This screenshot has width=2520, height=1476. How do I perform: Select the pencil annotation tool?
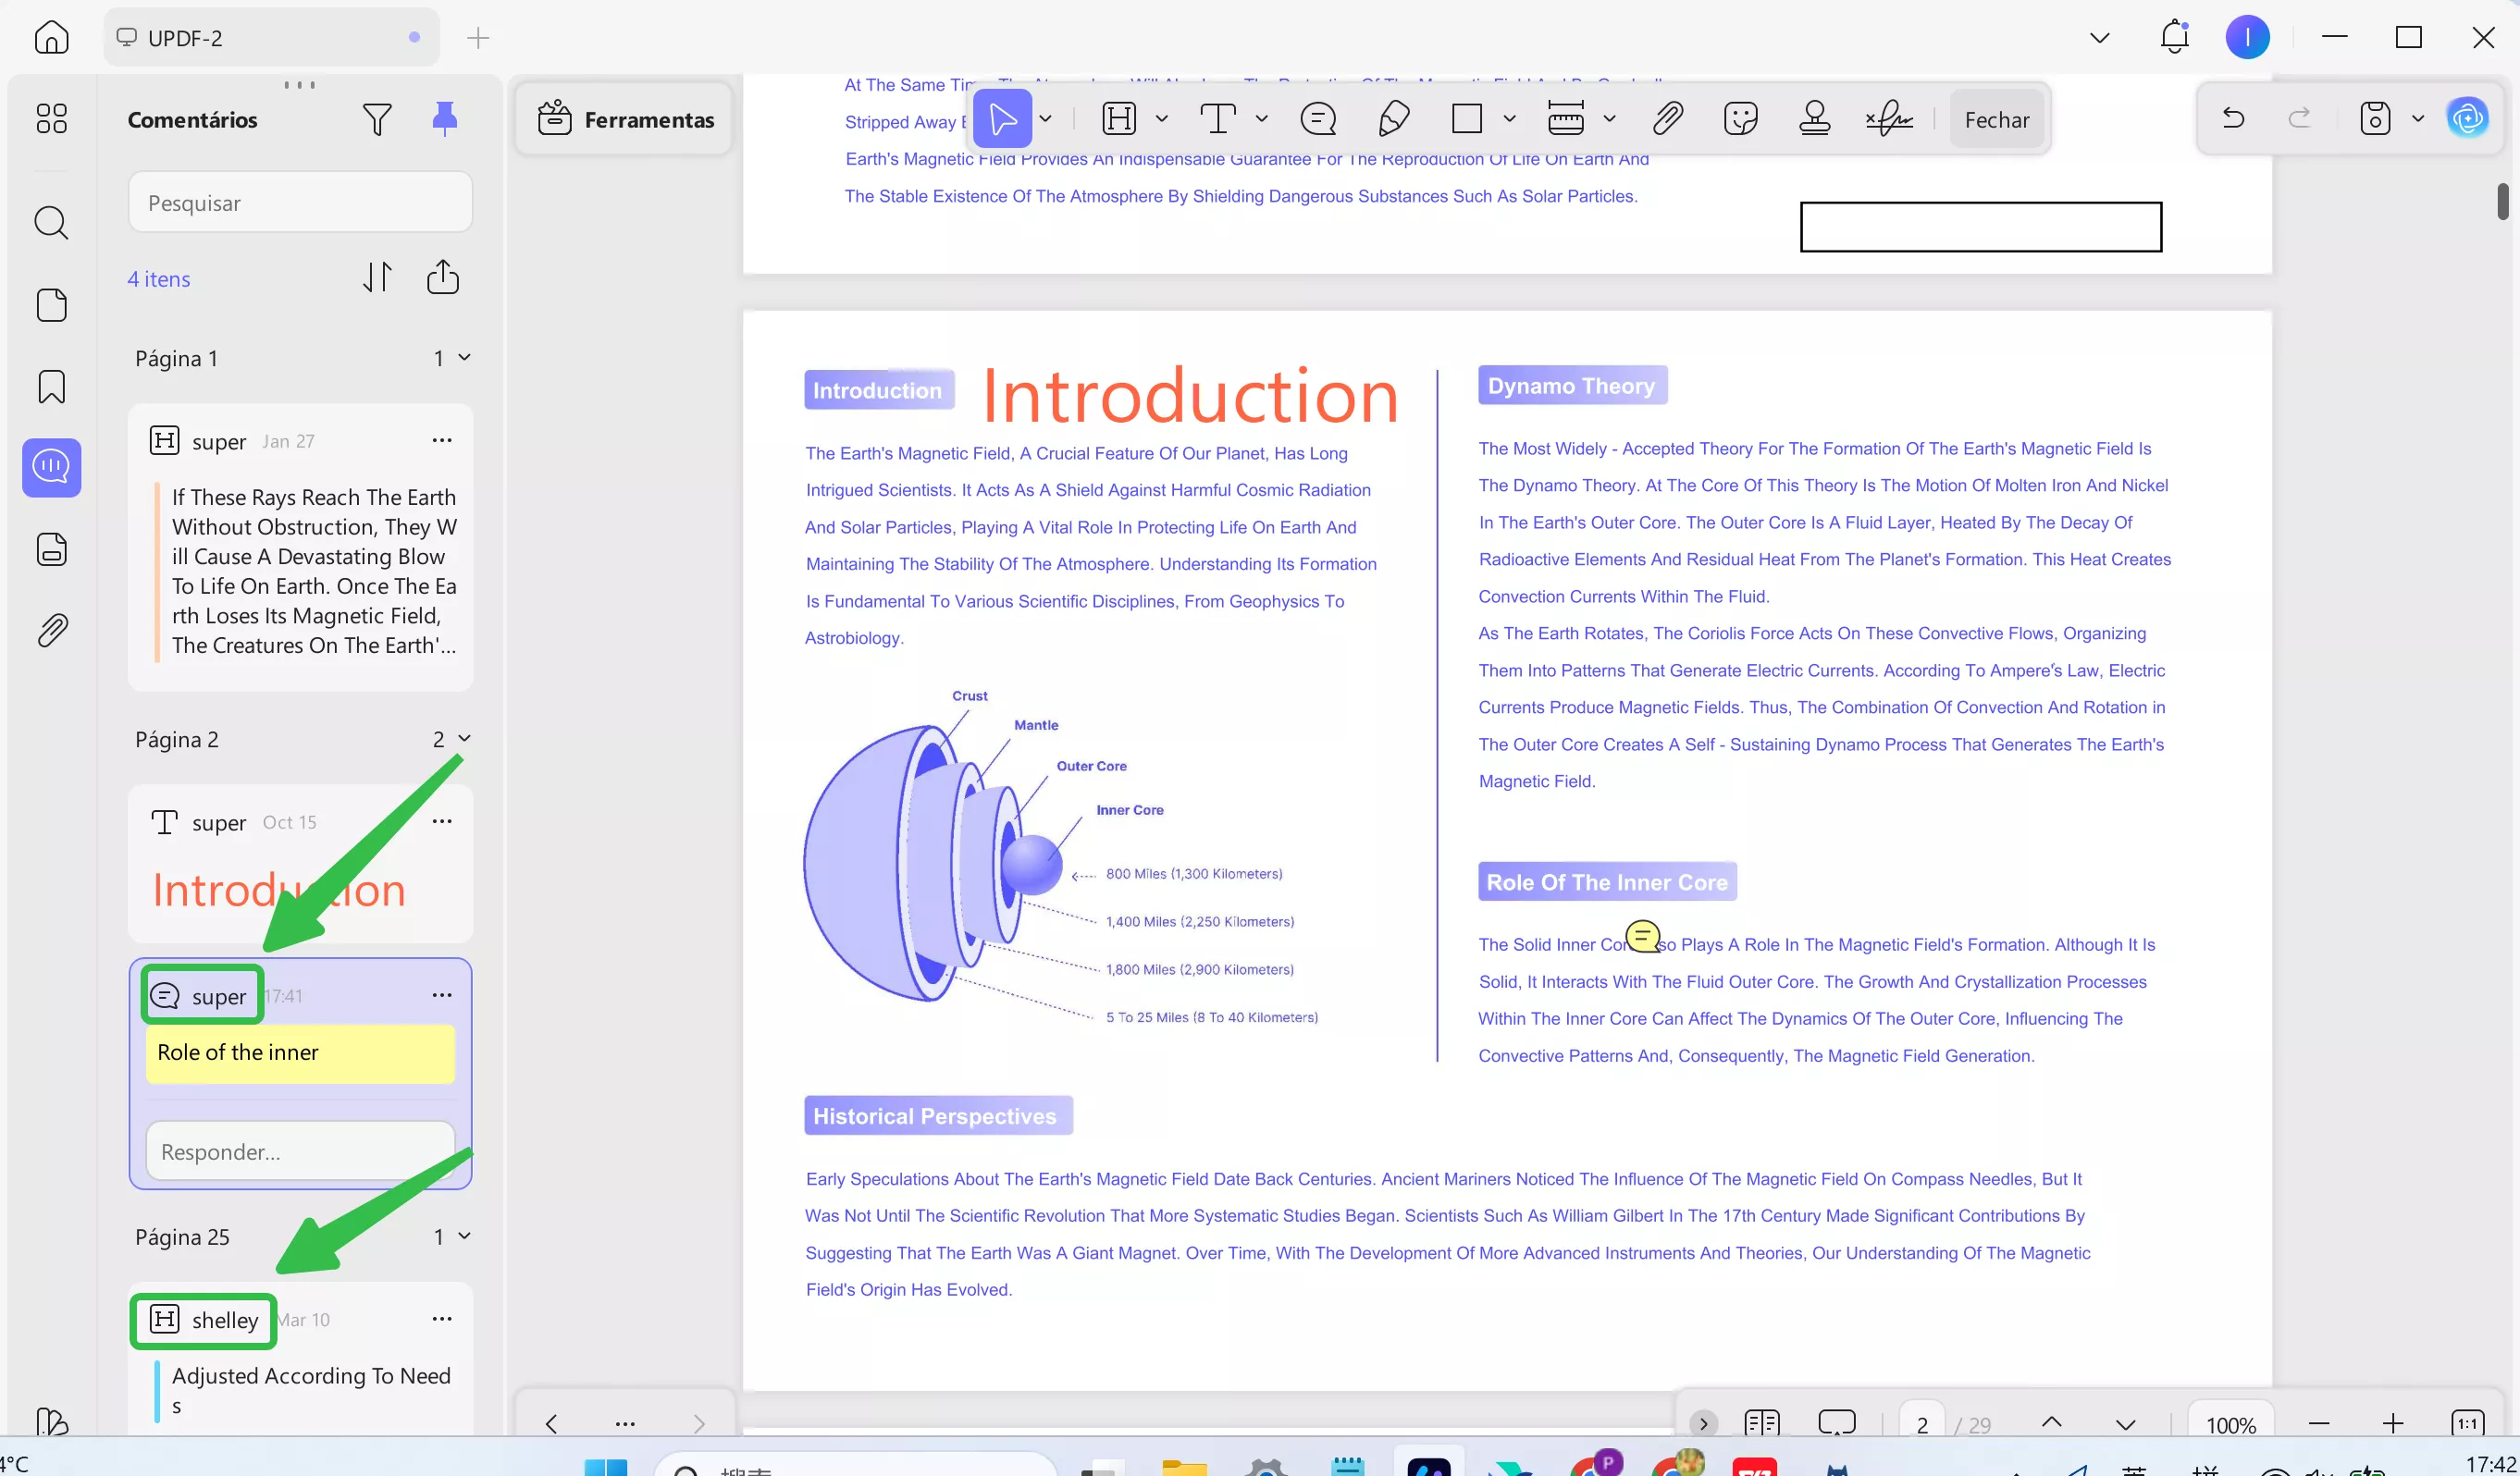click(1393, 118)
